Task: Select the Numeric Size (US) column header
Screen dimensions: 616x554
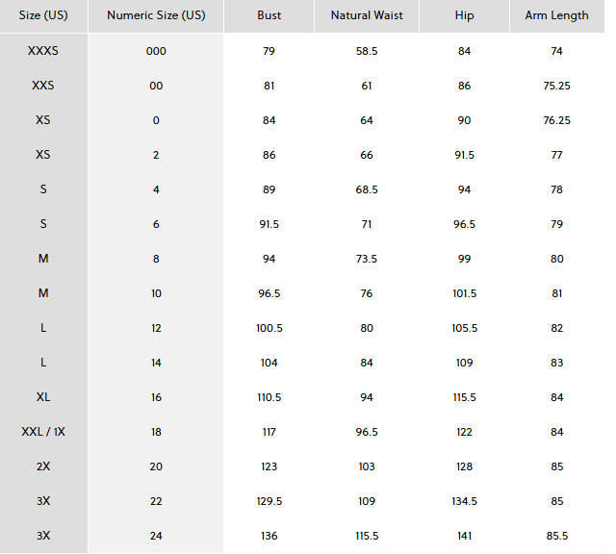Action: pos(156,15)
